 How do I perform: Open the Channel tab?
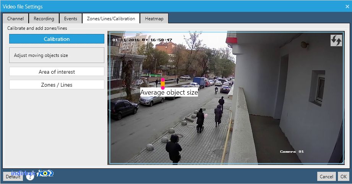tap(16, 19)
